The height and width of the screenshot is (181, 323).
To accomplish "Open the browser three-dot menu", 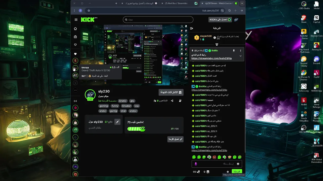I will (x=74, y=11).
